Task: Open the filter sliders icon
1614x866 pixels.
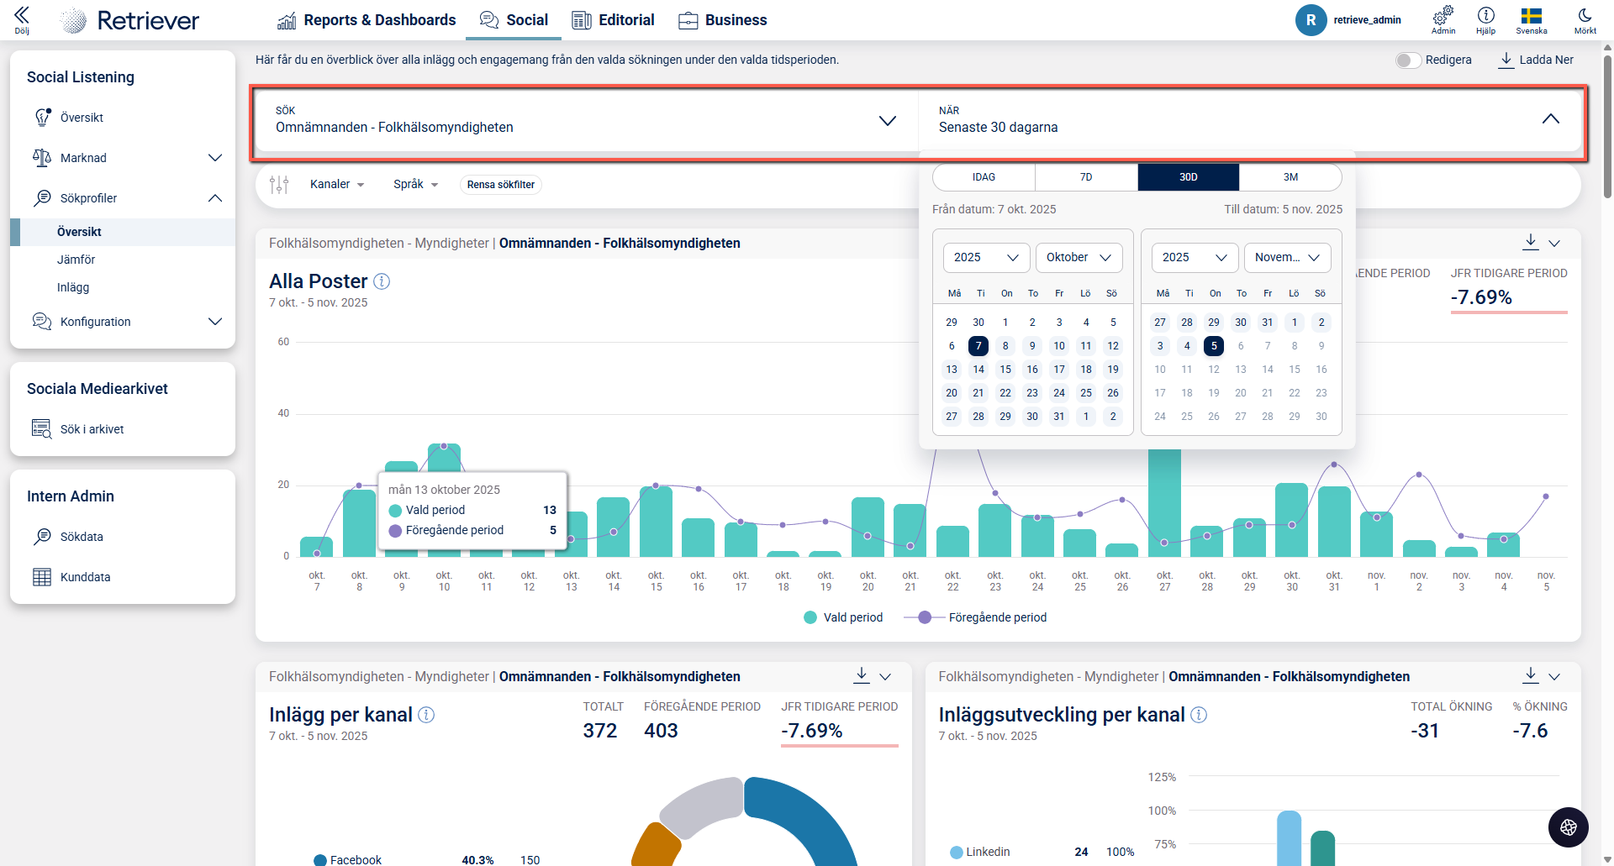Action: point(279,185)
